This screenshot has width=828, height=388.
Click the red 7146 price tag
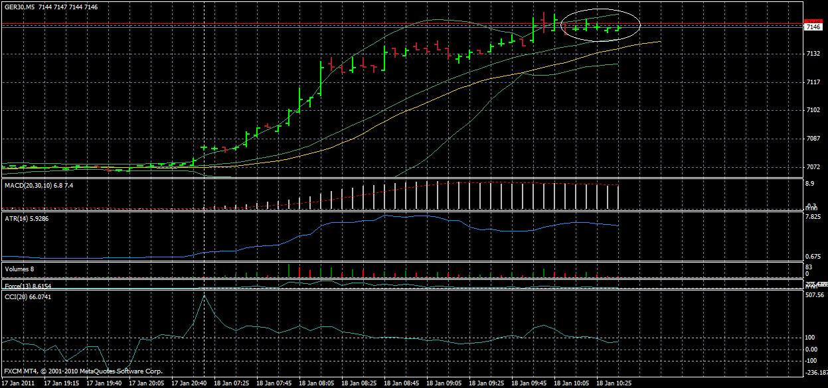tap(813, 22)
